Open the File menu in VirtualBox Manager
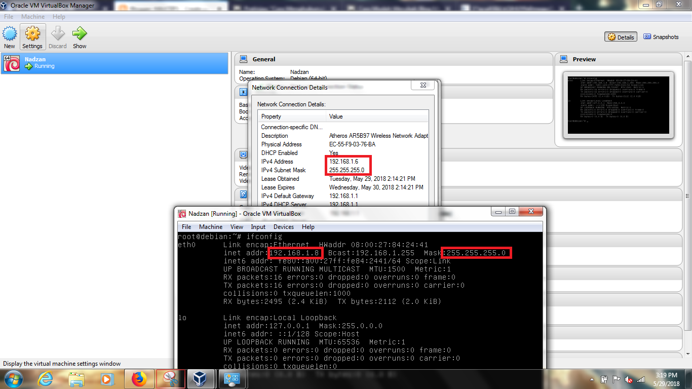The height and width of the screenshot is (389, 692). pos(9,17)
